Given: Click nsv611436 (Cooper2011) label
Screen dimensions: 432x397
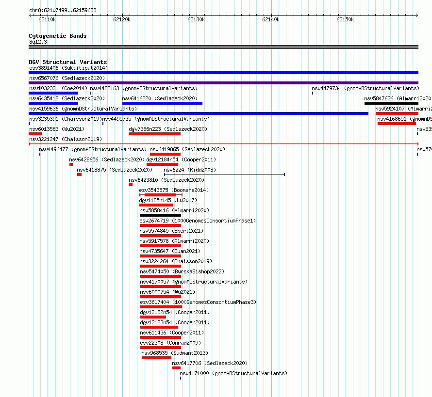Looking at the screenshot, I should [172, 333].
